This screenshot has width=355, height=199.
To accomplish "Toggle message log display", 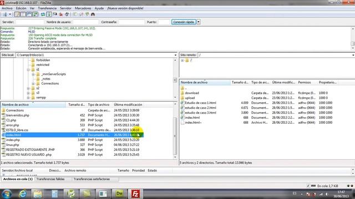I will pos(17,14).
